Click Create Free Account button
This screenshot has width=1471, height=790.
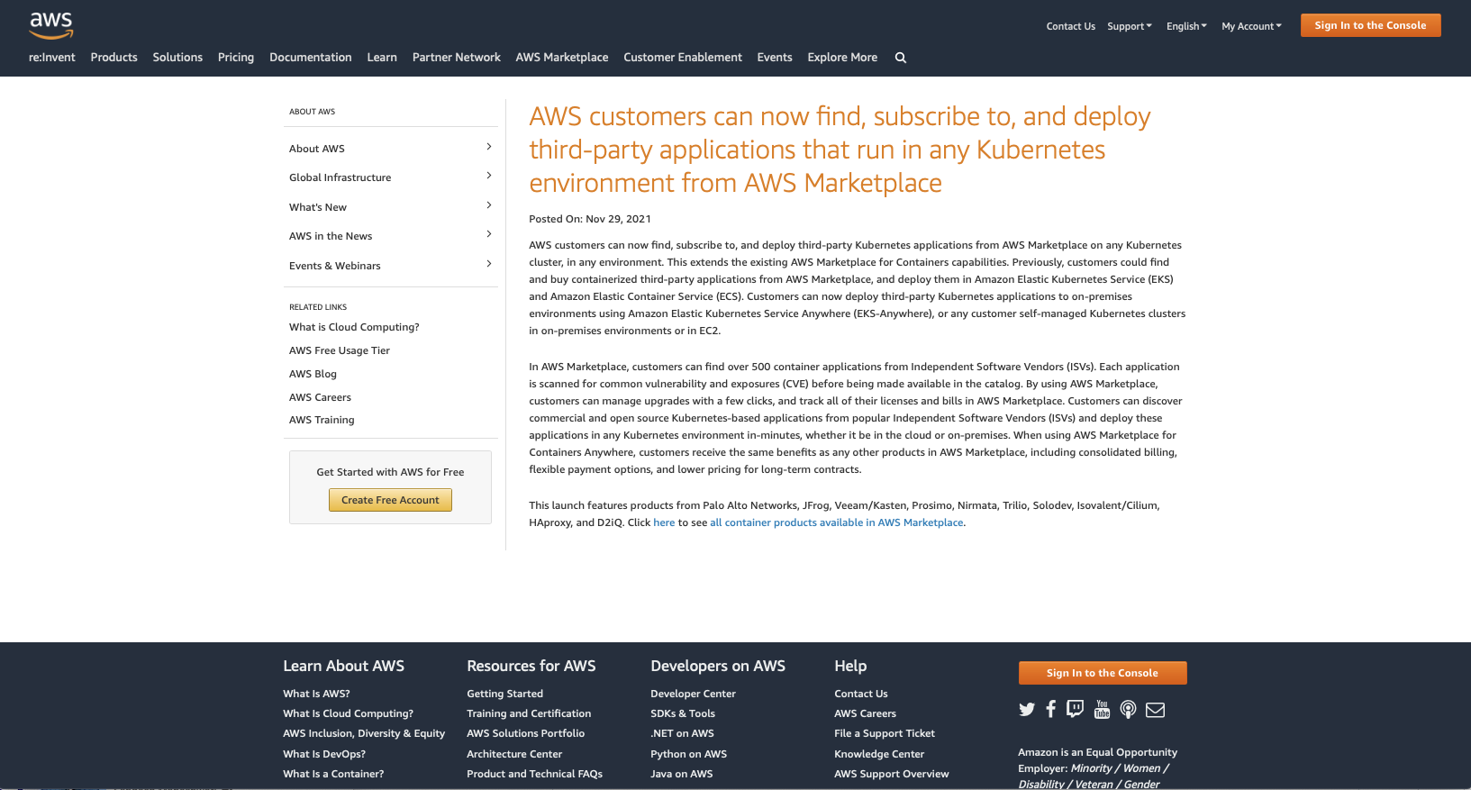tap(390, 500)
